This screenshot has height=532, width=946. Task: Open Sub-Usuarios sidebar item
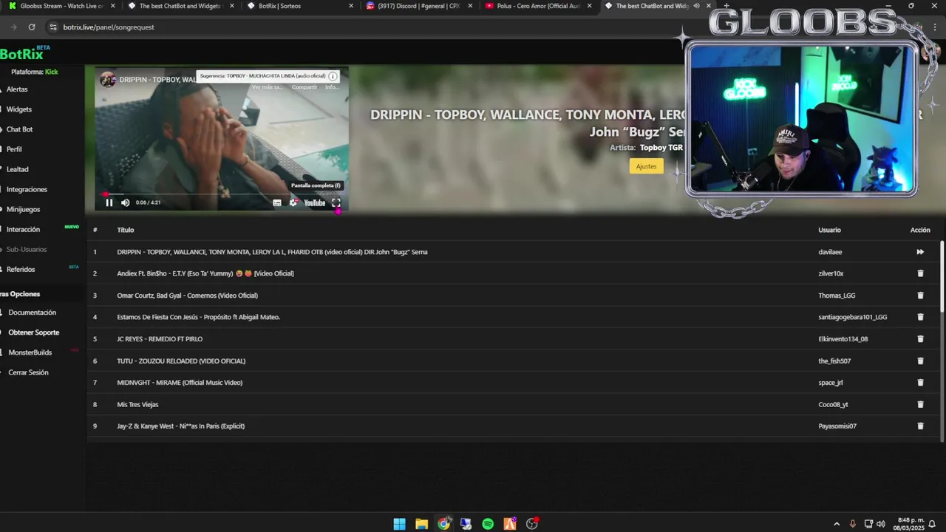[x=27, y=249]
